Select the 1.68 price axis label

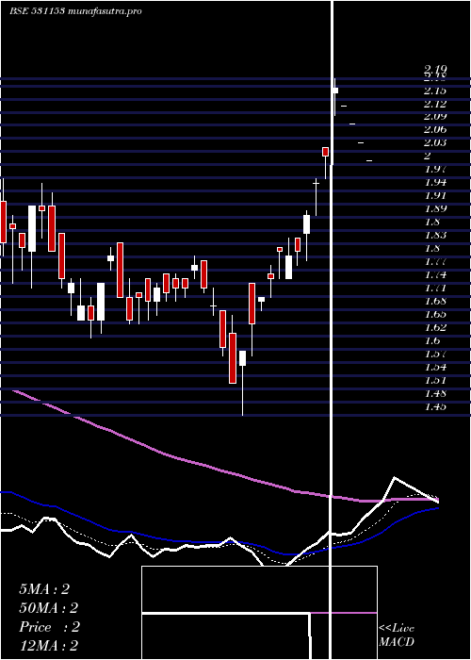[x=435, y=302]
